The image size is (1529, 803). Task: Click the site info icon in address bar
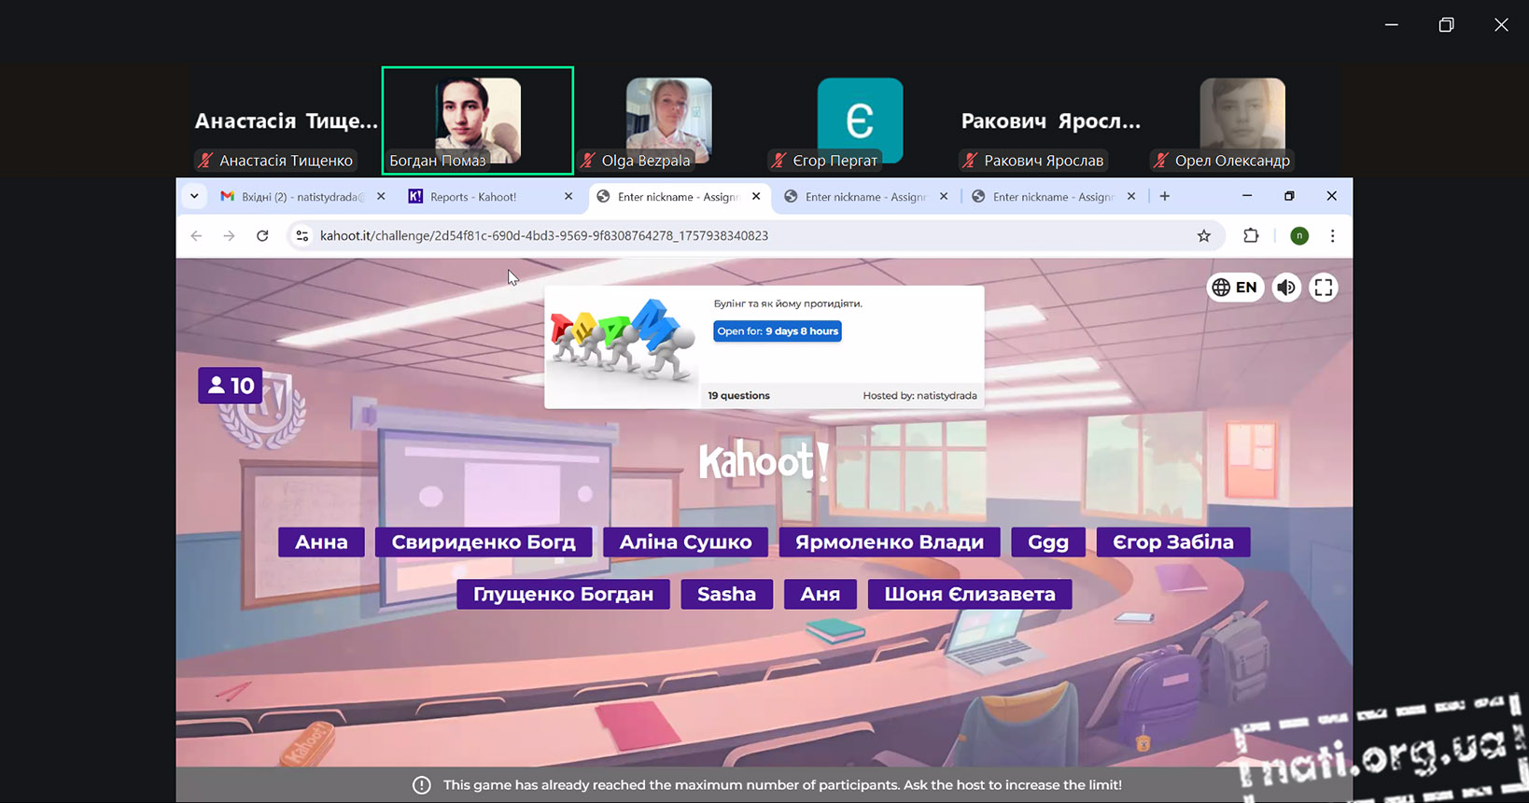point(302,236)
